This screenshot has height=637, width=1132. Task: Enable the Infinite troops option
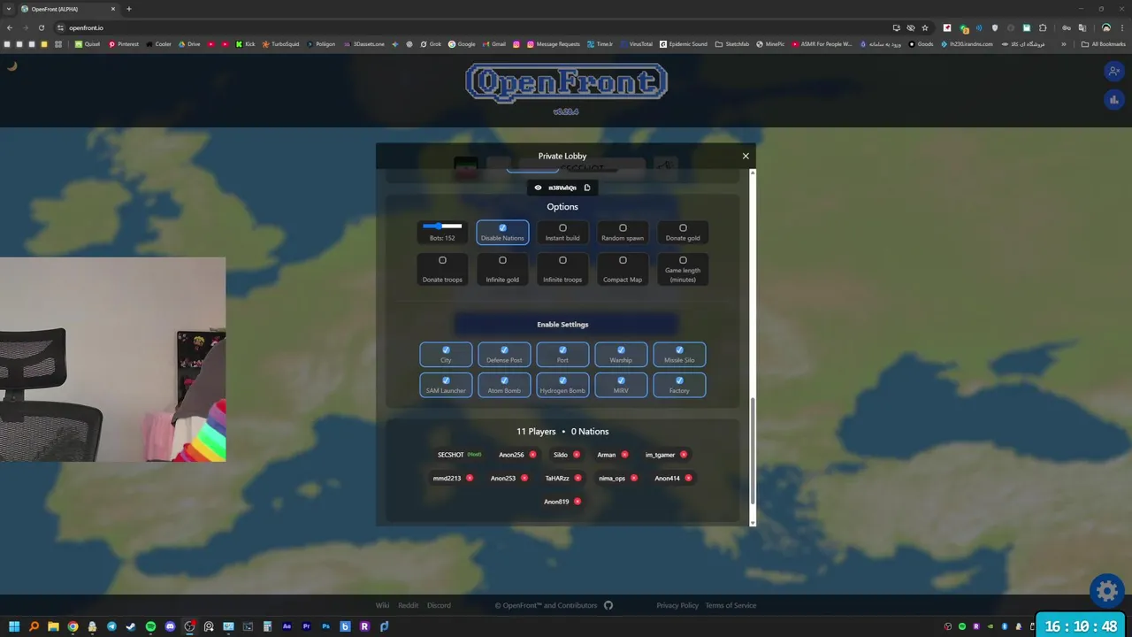click(562, 269)
